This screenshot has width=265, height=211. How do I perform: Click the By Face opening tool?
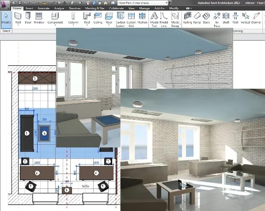coord(217,19)
